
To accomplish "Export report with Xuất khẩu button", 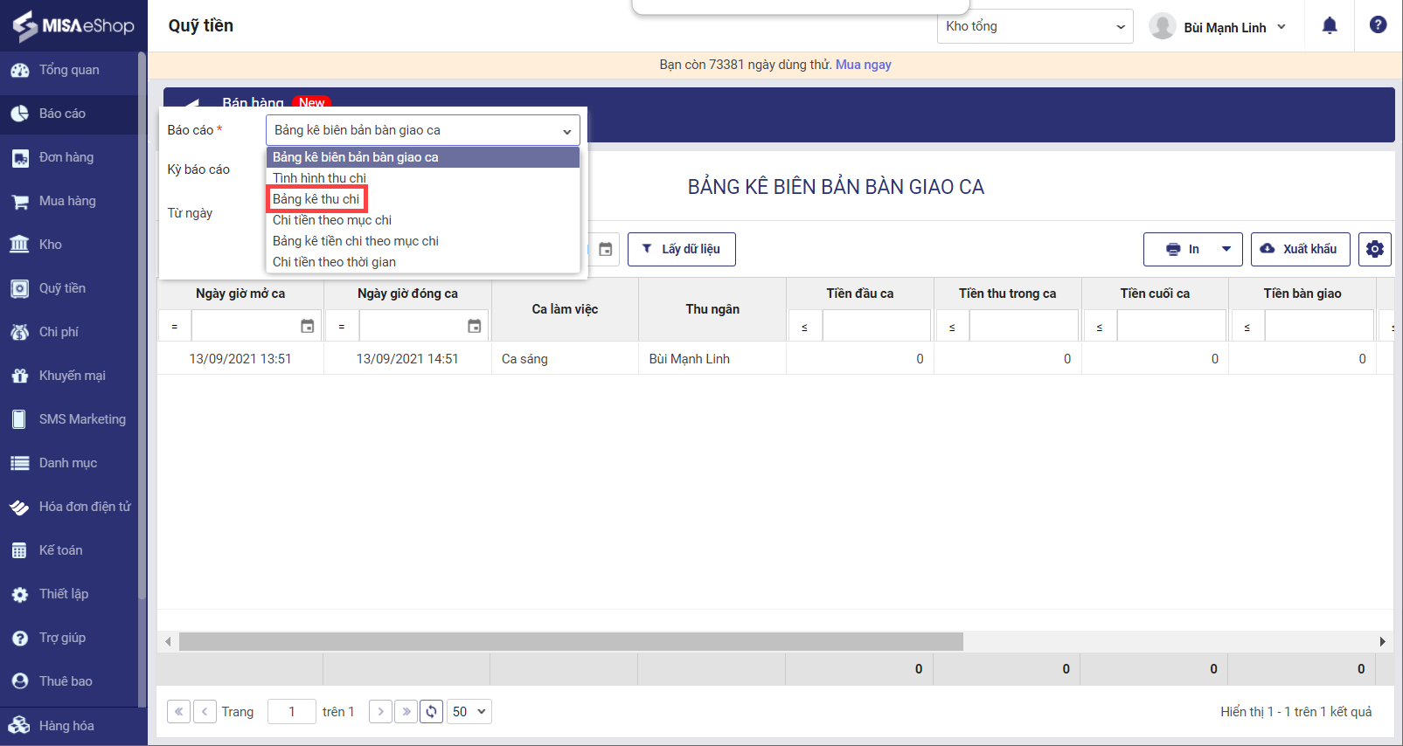I will [1301, 249].
